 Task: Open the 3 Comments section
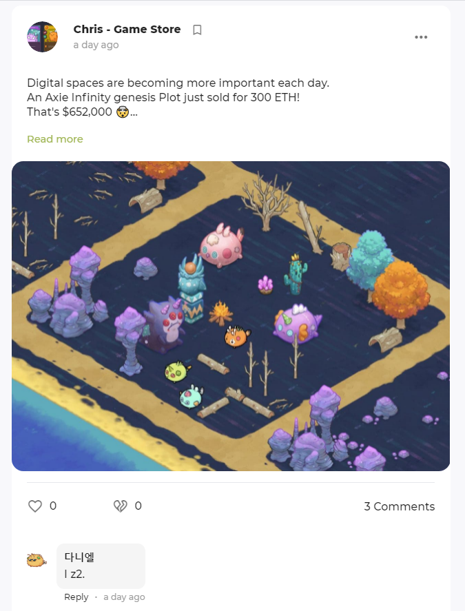399,506
